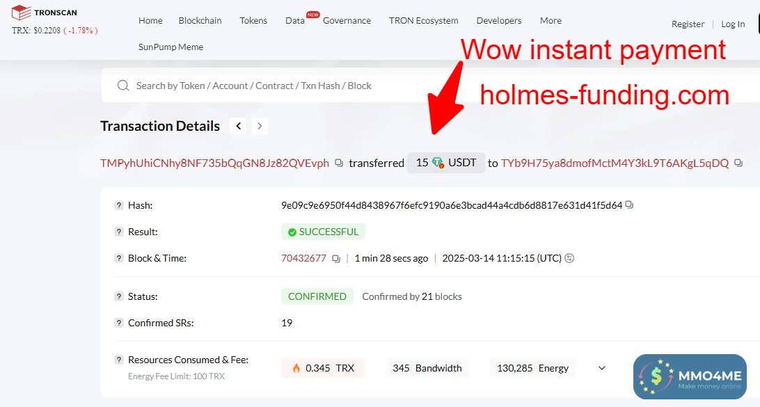Open the Home menu
Image resolution: width=760 pixels, height=407 pixels.
coord(150,20)
